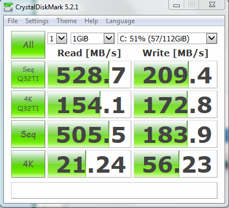Start the plain Seq benchmark
The image size is (229, 208).
click(x=28, y=134)
